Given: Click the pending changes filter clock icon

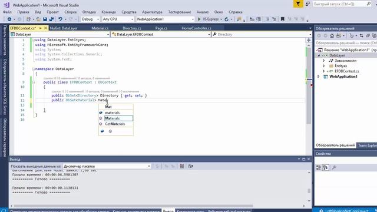Looking at the screenshot, I should pos(352,35).
